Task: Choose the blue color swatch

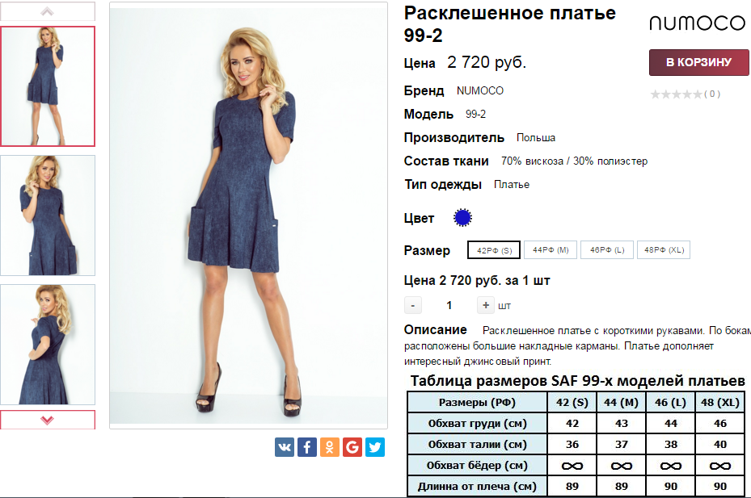Action: (462, 218)
